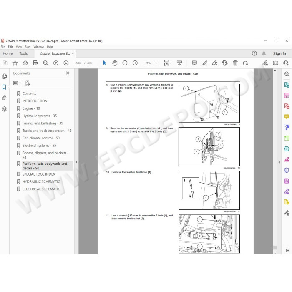The height and width of the screenshot is (292, 292).
Task: Open Electrical systems - 55 bookmark
Action: [39, 146]
